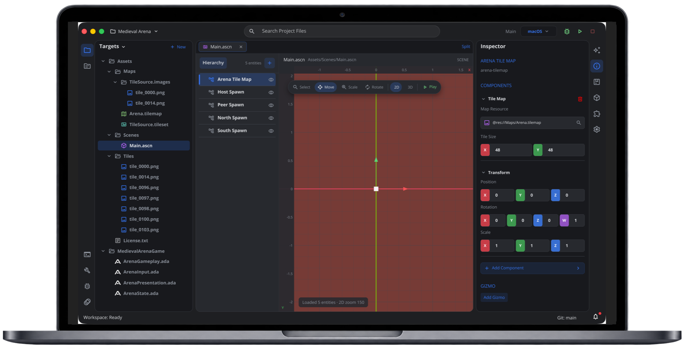Image resolution: width=684 pixels, height=349 pixels.
Task: Click the search magnifier in Map Resource field
Action: coord(579,123)
